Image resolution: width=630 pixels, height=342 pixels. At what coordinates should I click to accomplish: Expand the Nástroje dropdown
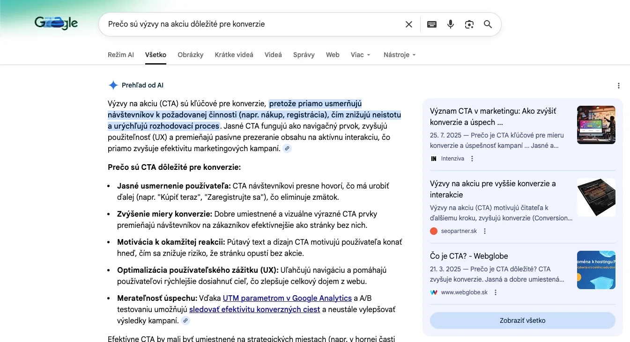[x=400, y=55]
